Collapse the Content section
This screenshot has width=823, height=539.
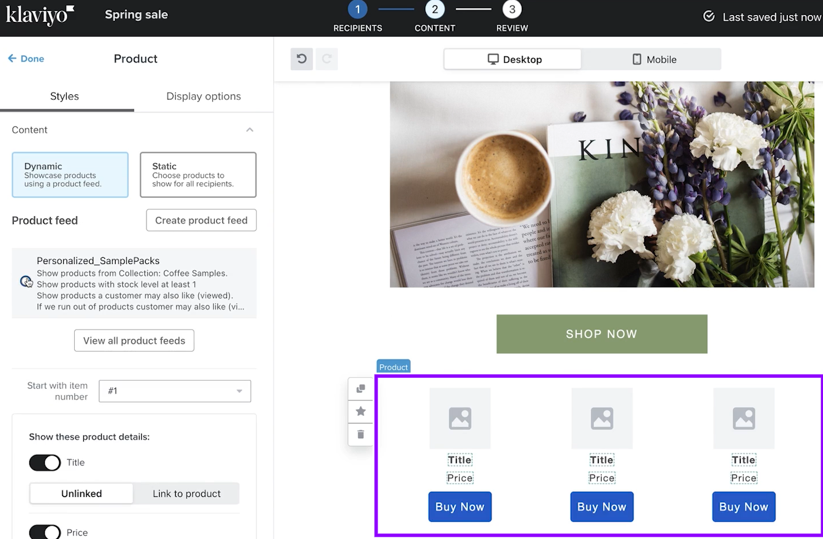(249, 129)
